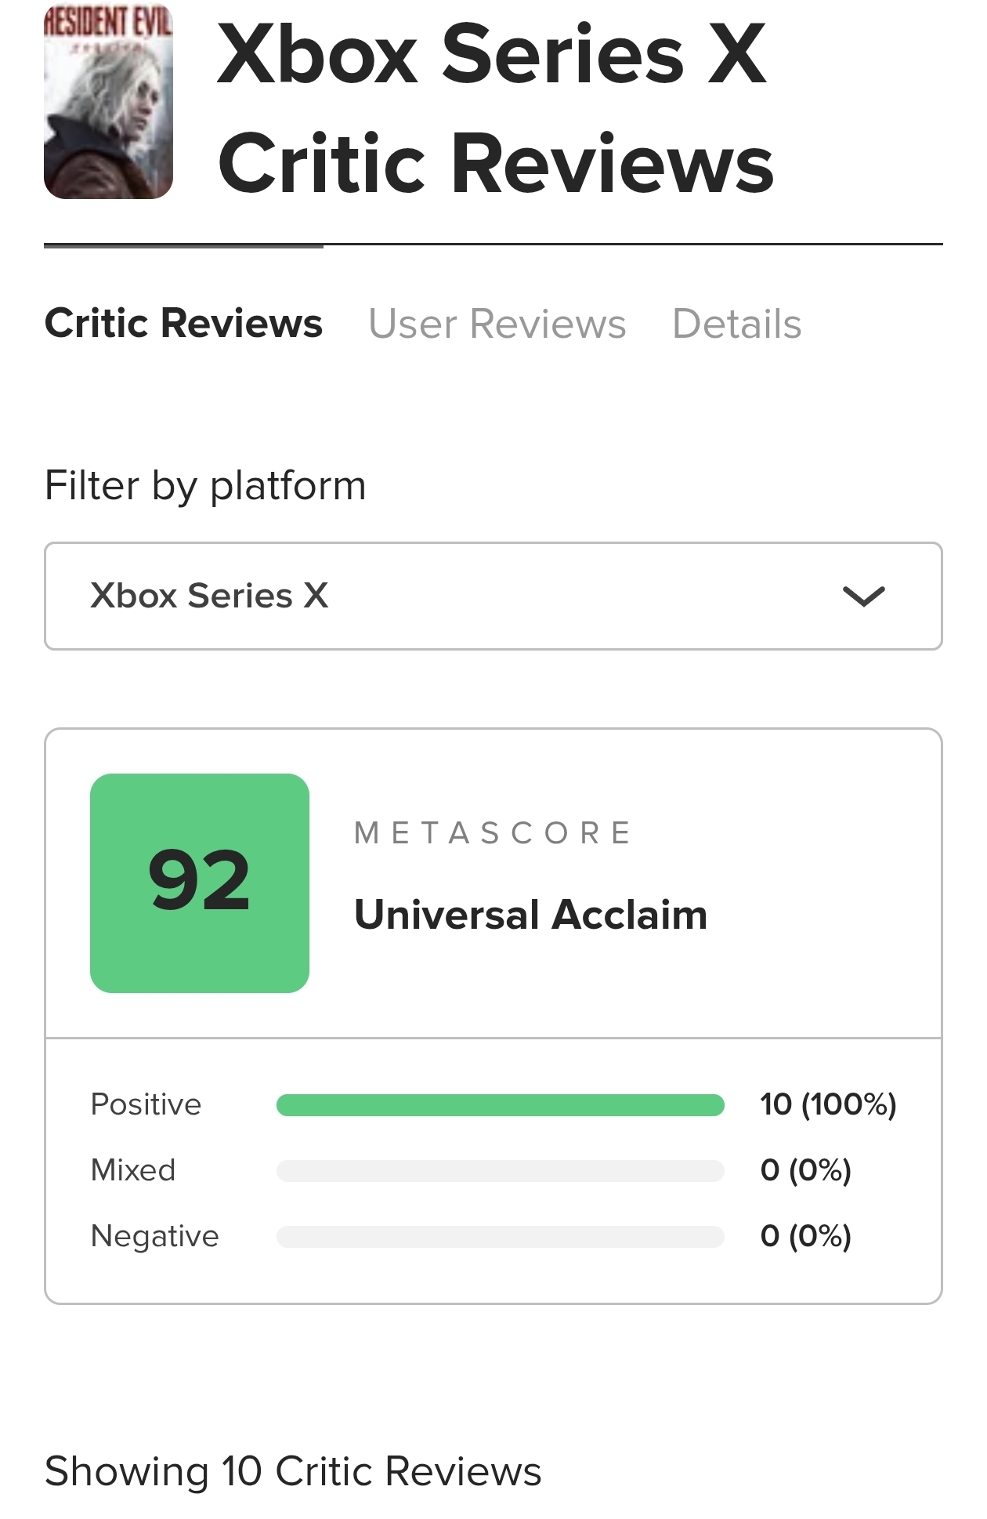Screen dimensions: 987x1519
Task: Click the green 92 Metascore badge
Action: click(200, 883)
